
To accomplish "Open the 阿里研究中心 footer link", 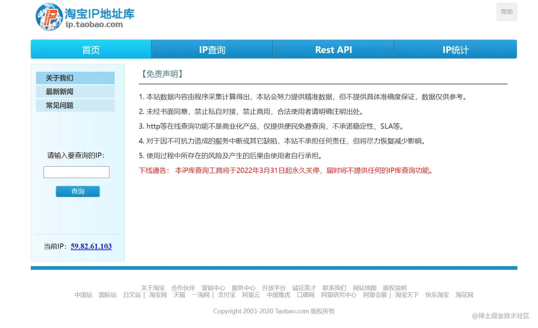I will [339, 295].
